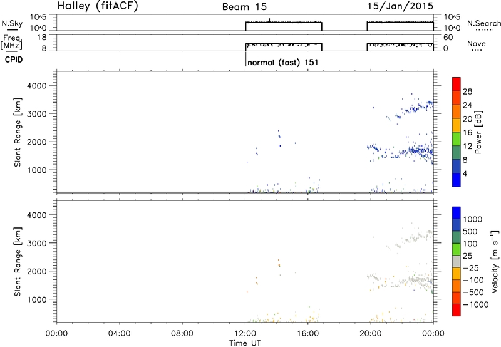Click the yellow 16-20 dB Power colorbar segment

(x=457, y=125)
